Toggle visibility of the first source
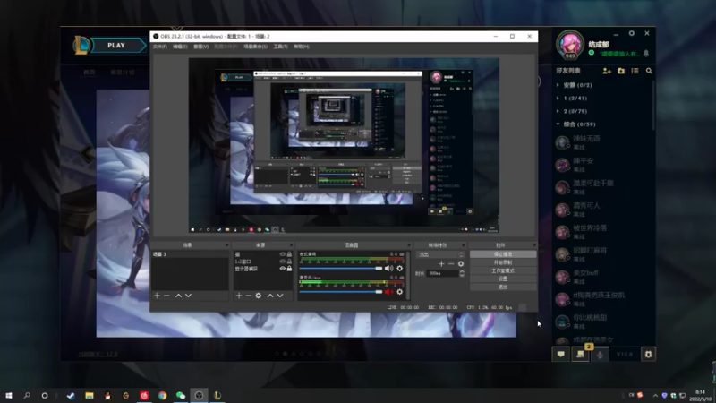The image size is (716, 403). [282, 254]
